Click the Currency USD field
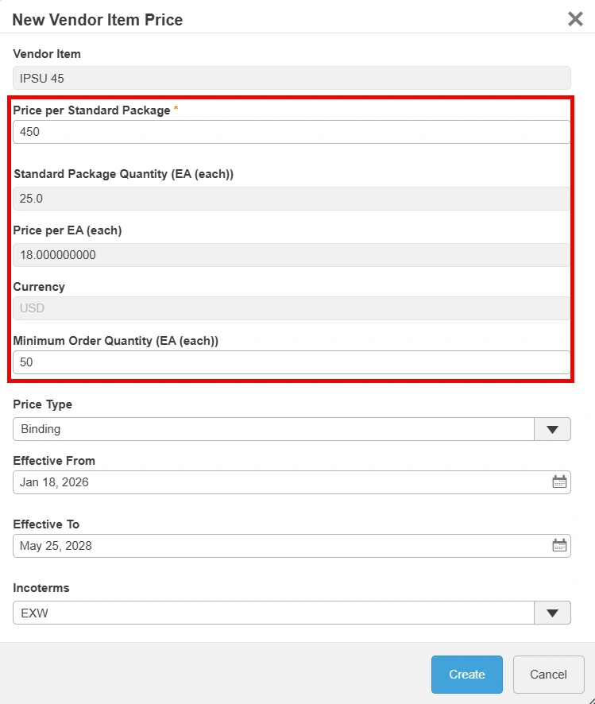Viewport: 595px width, 704px height. click(x=292, y=308)
